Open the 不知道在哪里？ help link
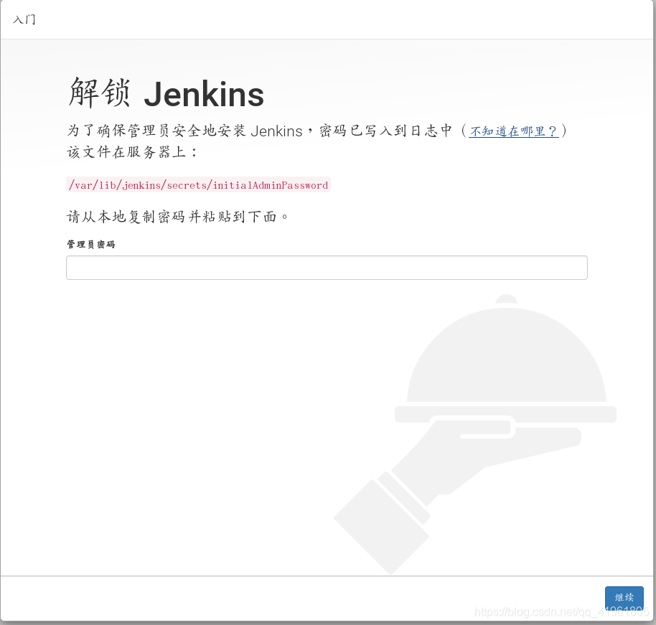Viewport: 656px width, 625px height. (x=513, y=131)
